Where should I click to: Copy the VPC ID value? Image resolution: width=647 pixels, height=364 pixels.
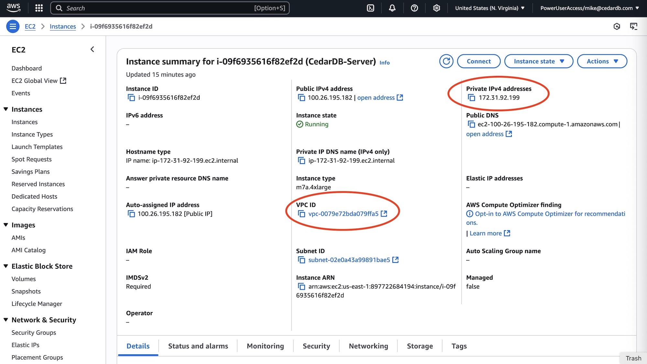(x=301, y=213)
